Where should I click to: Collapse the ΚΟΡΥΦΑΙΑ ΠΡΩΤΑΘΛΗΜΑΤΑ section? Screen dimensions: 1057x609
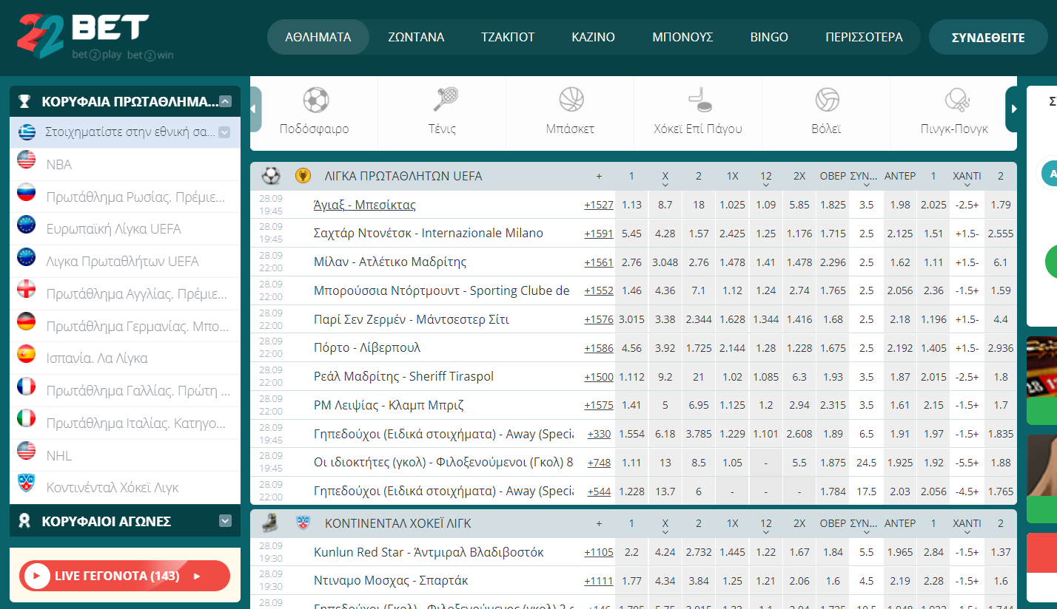pos(226,102)
